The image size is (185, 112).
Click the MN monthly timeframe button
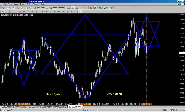[79, 12]
